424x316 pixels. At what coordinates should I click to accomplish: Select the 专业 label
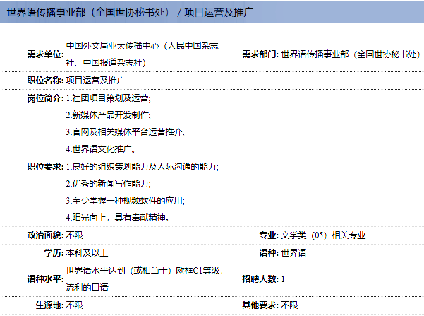coord(269,235)
